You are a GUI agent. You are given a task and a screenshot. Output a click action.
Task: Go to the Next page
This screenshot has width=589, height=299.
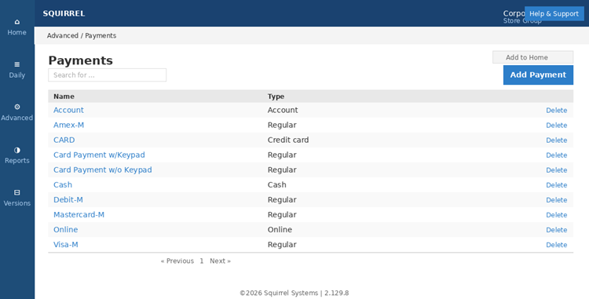(x=220, y=261)
